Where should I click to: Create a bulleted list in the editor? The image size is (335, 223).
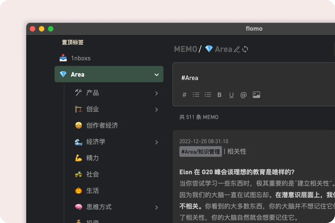pos(196,95)
